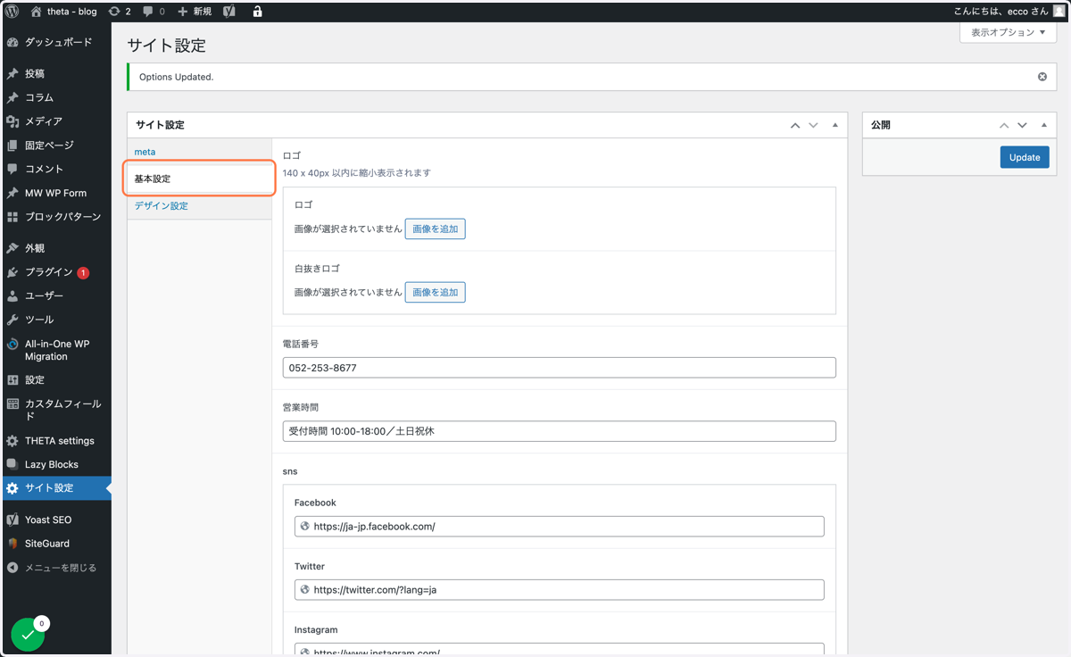Click the grid icon beside ブロックパターン
The image size is (1071, 657).
pos(12,217)
